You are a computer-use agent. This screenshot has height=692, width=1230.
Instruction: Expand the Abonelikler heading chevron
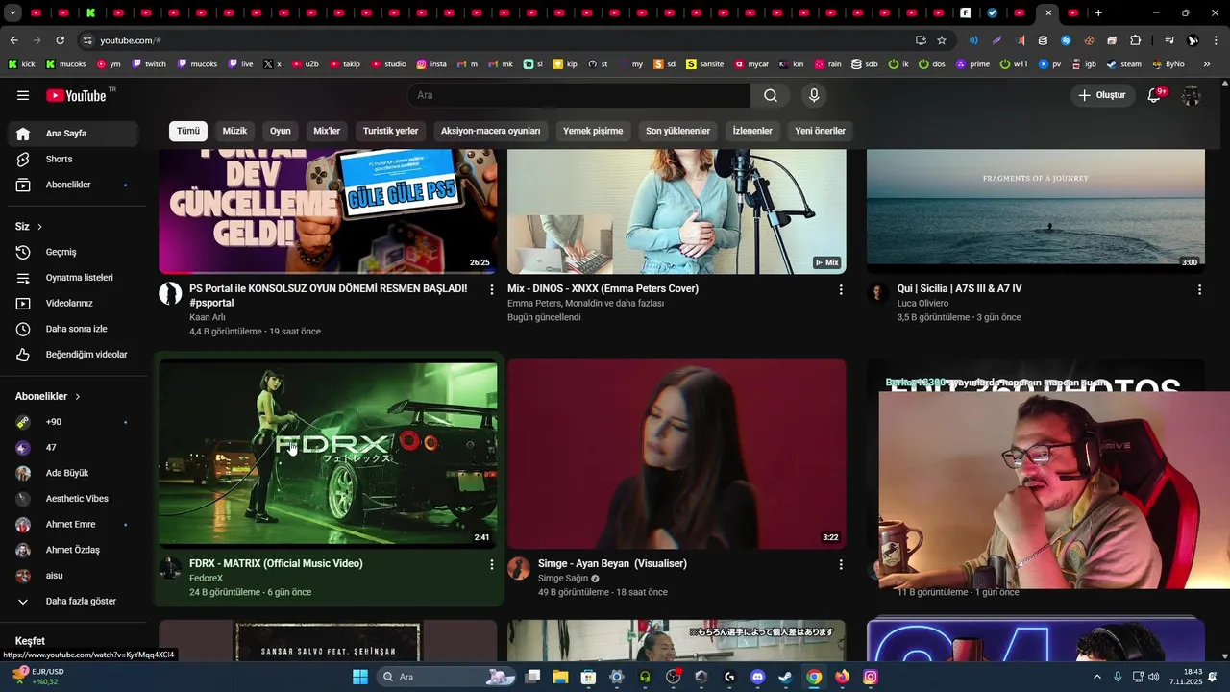tap(78, 396)
